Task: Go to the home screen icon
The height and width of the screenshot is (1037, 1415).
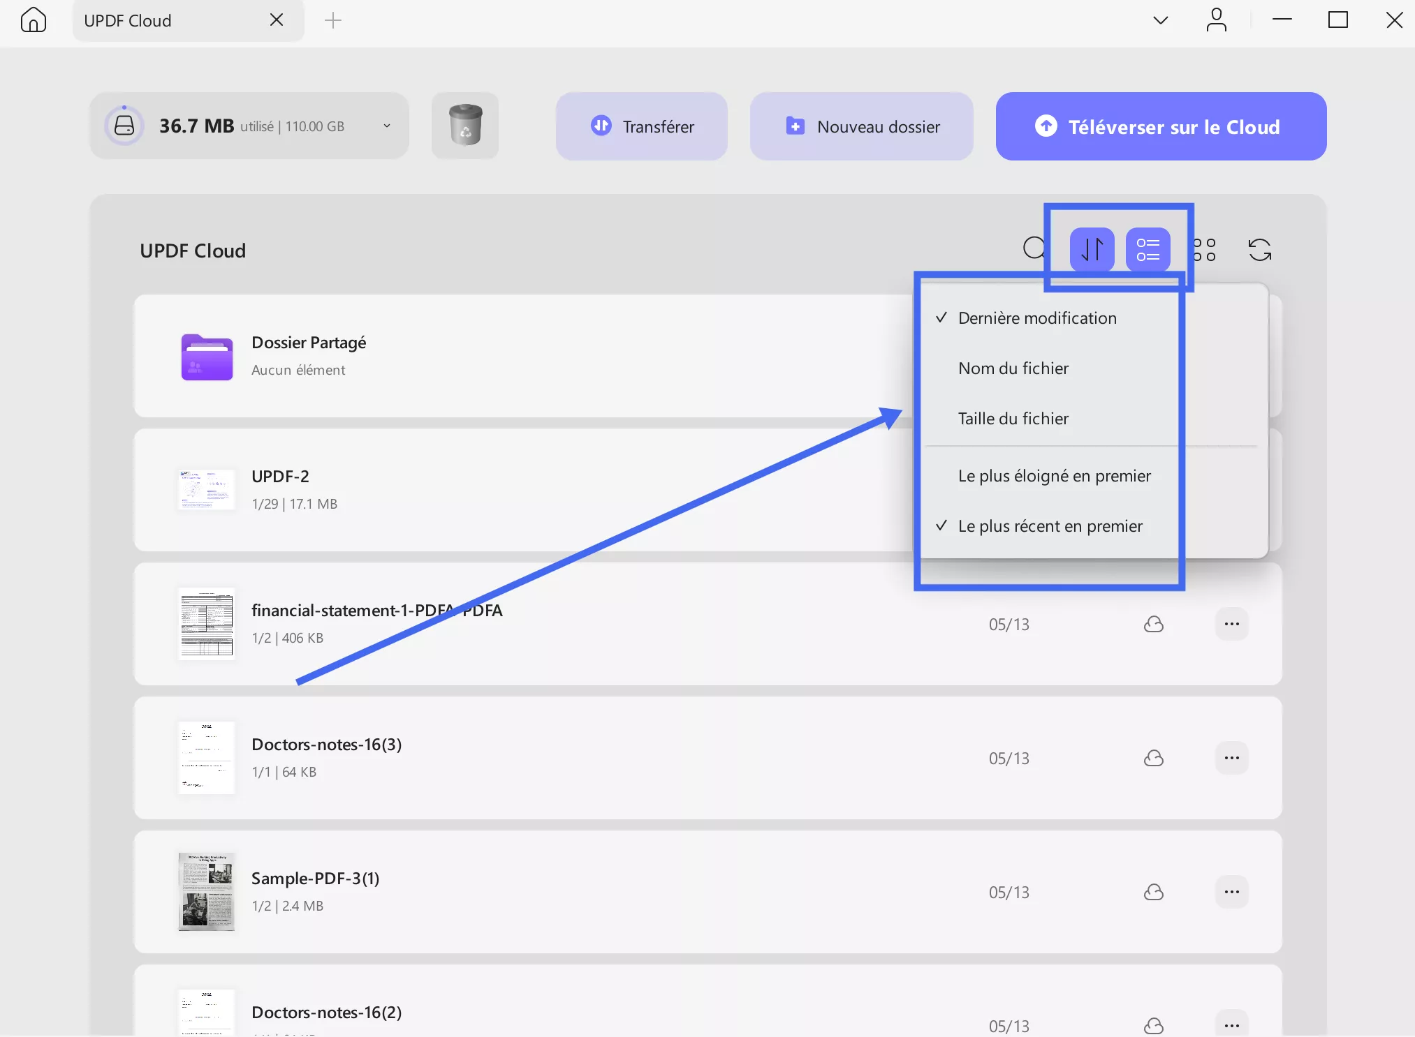Action: tap(33, 20)
